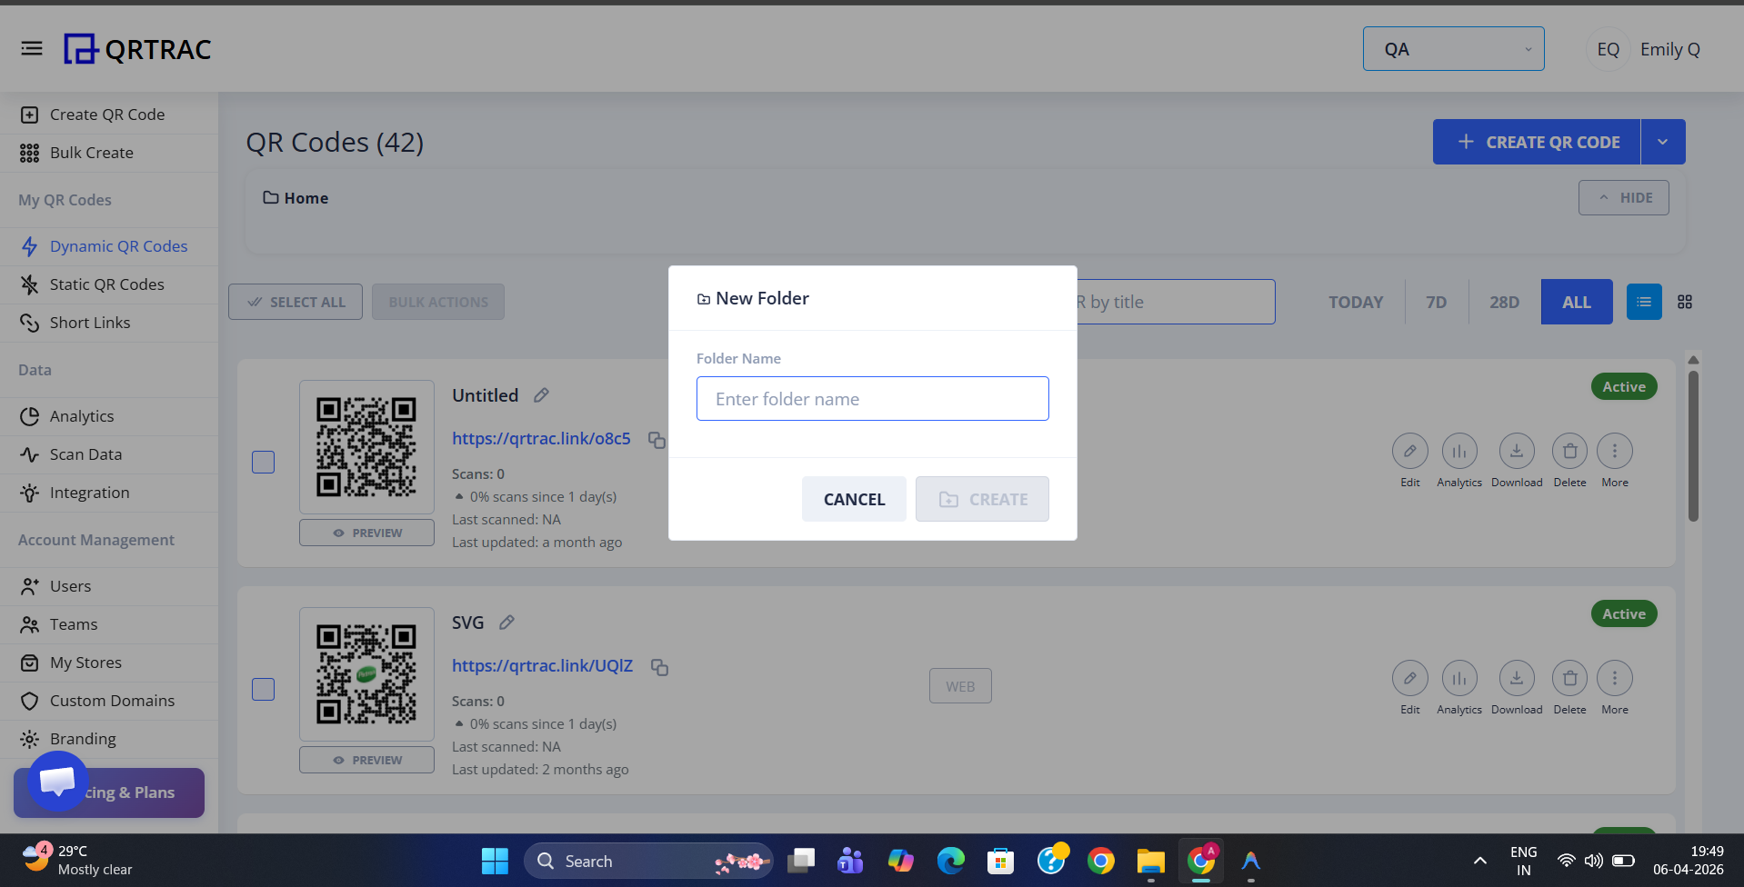Open the chat support bubble
The width and height of the screenshot is (1744, 887).
tap(56, 780)
